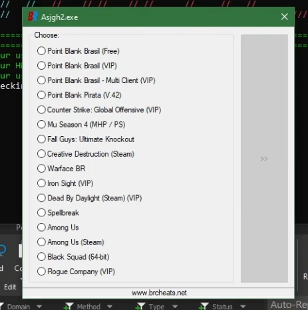Select Dead By Daylight (Steam) (VIP)
Viewport: 308px width, 310px height.
point(89,198)
